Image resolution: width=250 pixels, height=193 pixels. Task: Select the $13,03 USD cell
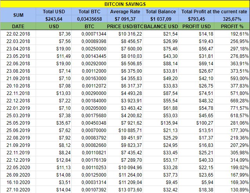54,93
